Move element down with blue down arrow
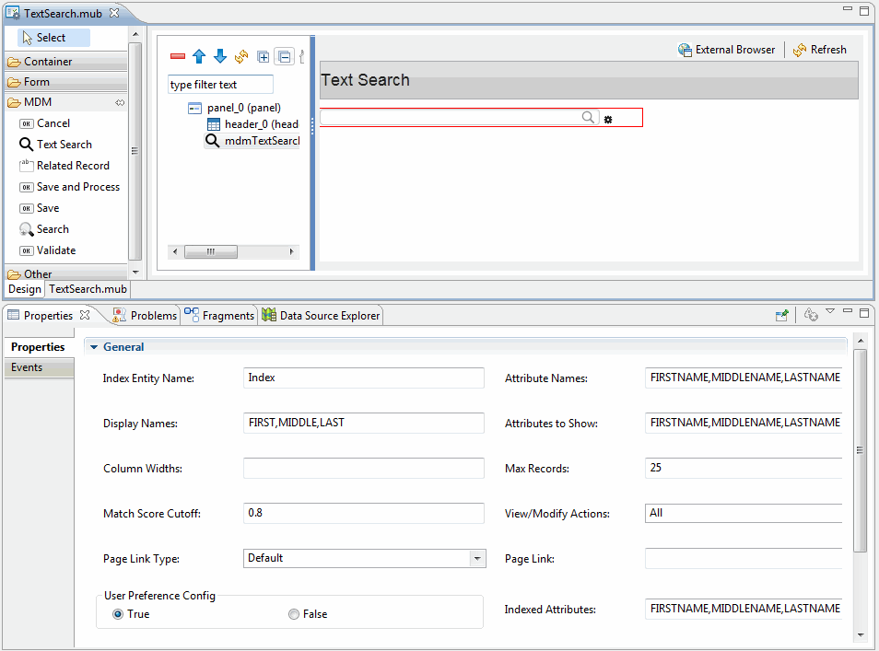The image size is (879, 651). (x=220, y=56)
